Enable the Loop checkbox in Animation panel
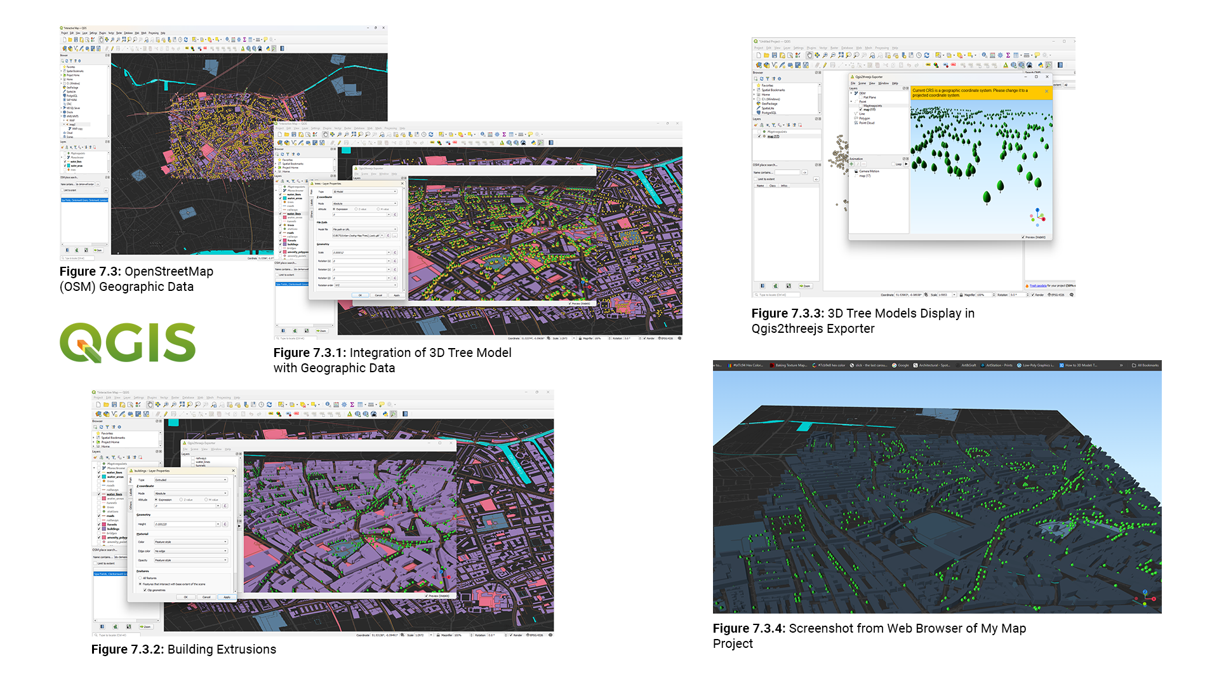Screen dimensions: 1219x686 [893, 164]
